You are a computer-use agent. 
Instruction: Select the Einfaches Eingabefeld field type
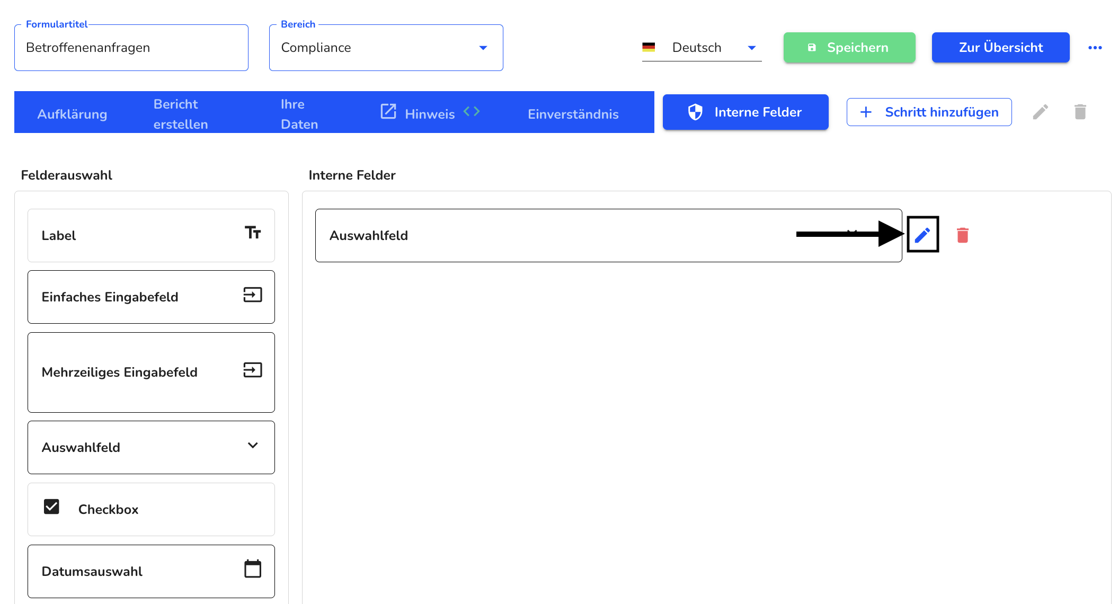tap(151, 297)
